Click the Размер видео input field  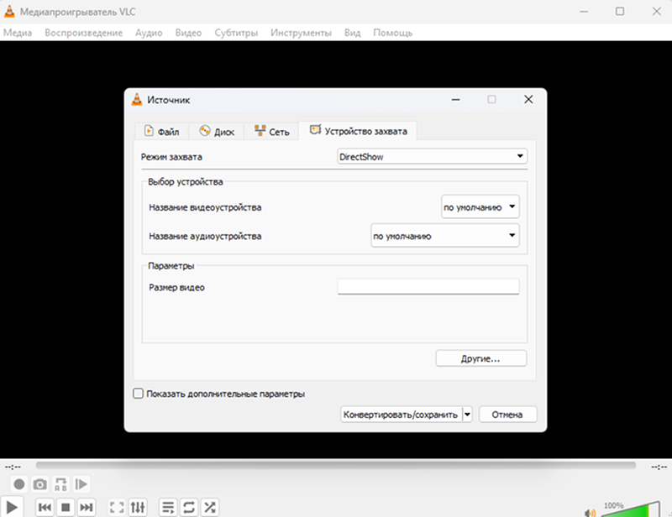(x=428, y=286)
